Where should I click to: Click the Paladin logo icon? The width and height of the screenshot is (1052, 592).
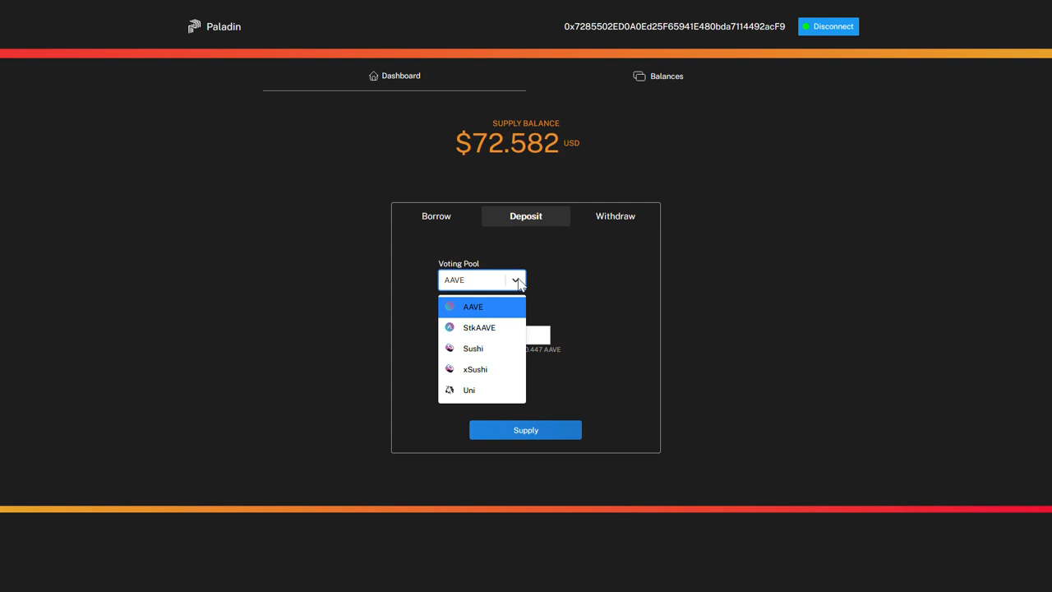pyautogui.click(x=194, y=26)
